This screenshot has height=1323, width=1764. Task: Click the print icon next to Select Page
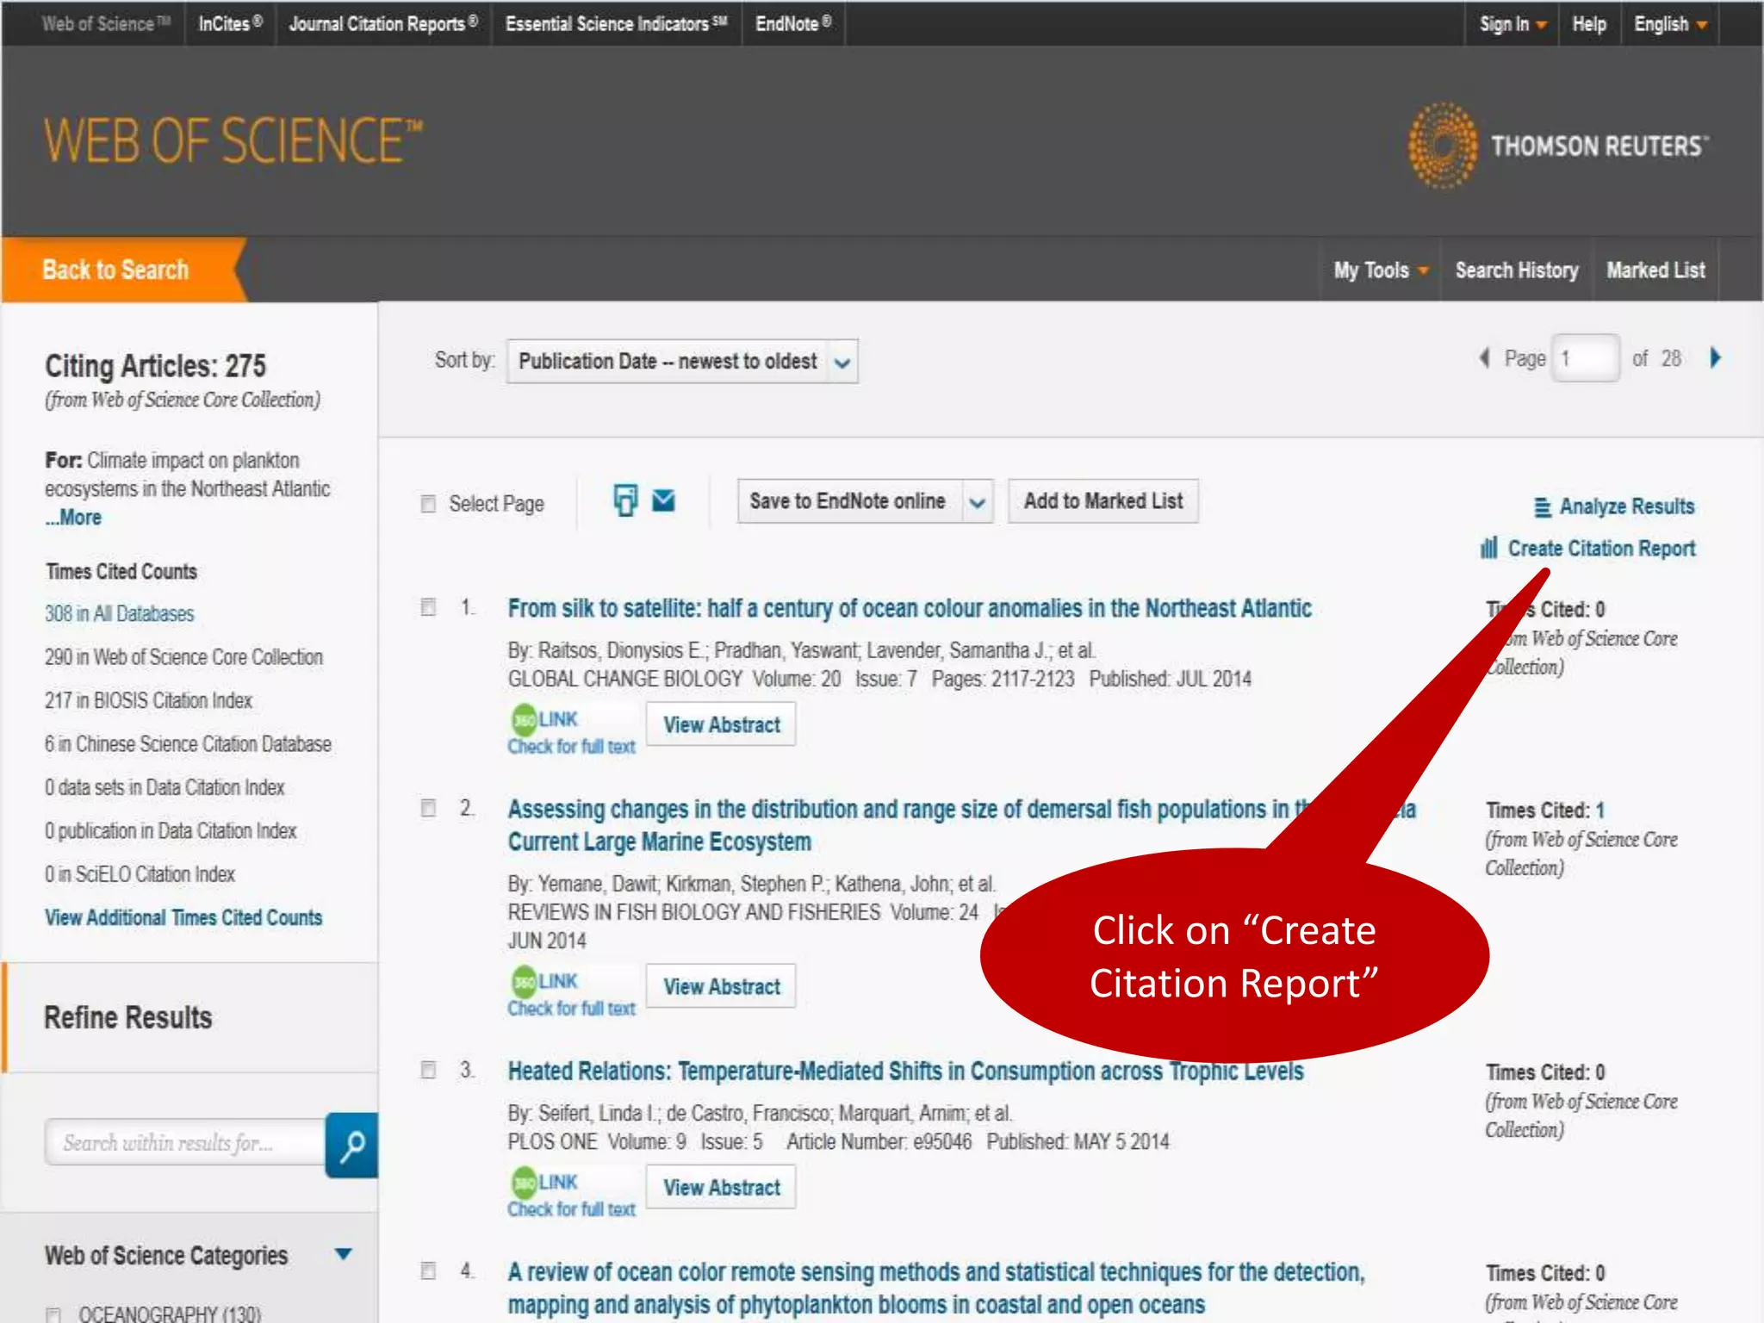[625, 500]
